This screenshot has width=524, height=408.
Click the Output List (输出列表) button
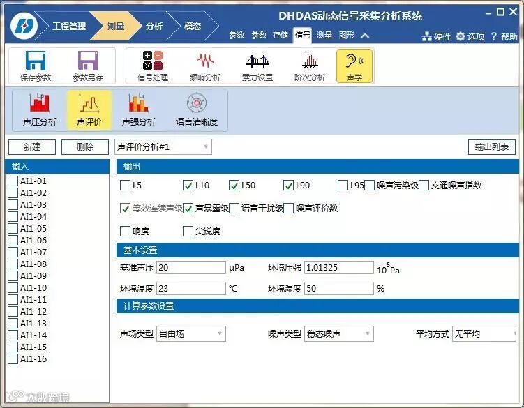click(x=492, y=147)
